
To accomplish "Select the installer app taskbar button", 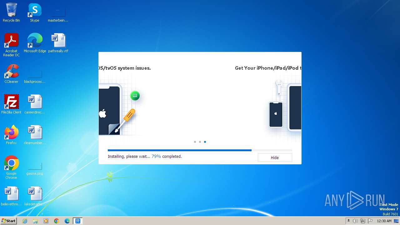I will [x=78, y=221].
